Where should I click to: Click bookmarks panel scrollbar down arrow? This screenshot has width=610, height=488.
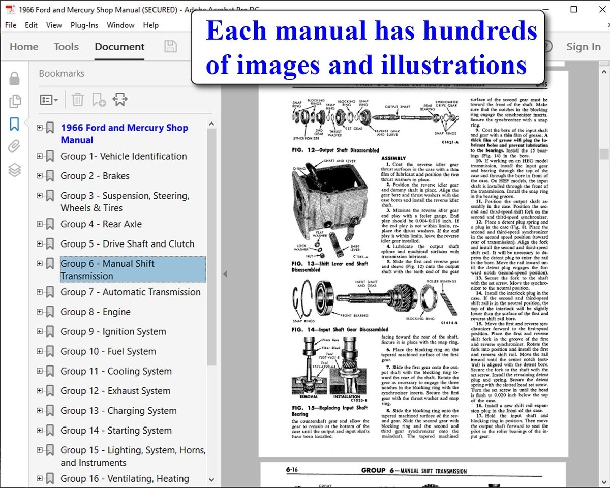click(211, 479)
